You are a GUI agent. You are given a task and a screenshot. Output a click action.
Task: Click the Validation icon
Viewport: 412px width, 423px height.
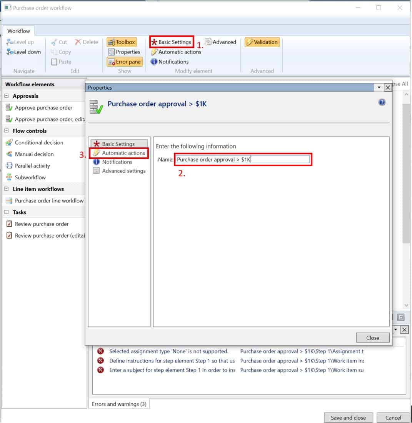click(262, 42)
